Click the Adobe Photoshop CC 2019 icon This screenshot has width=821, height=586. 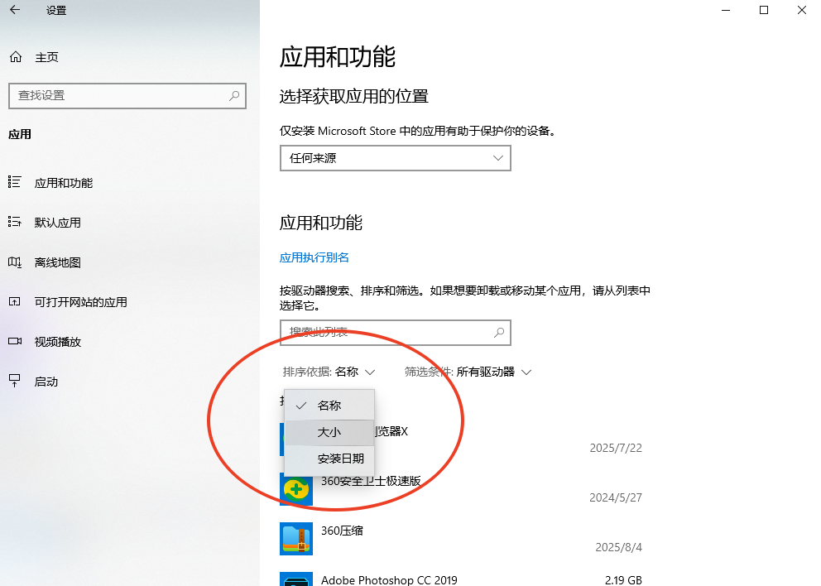pyautogui.click(x=295, y=579)
